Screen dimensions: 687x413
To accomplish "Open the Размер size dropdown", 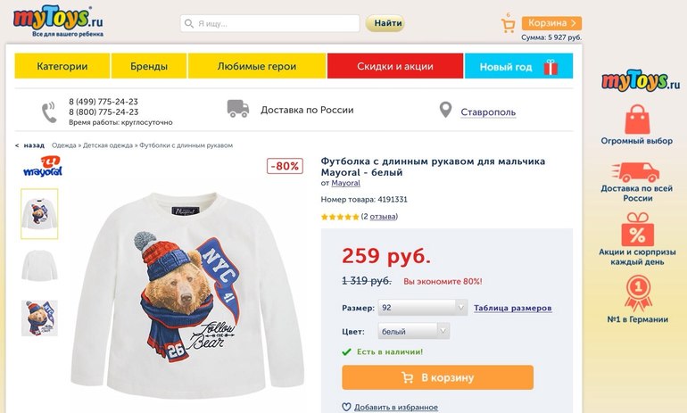I will tap(422, 308).
